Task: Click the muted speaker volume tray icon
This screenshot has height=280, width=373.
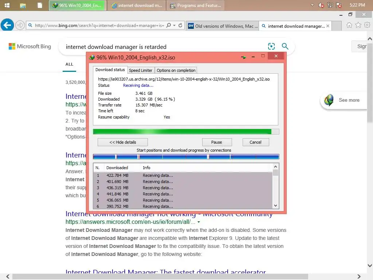Action: (321, 5)
